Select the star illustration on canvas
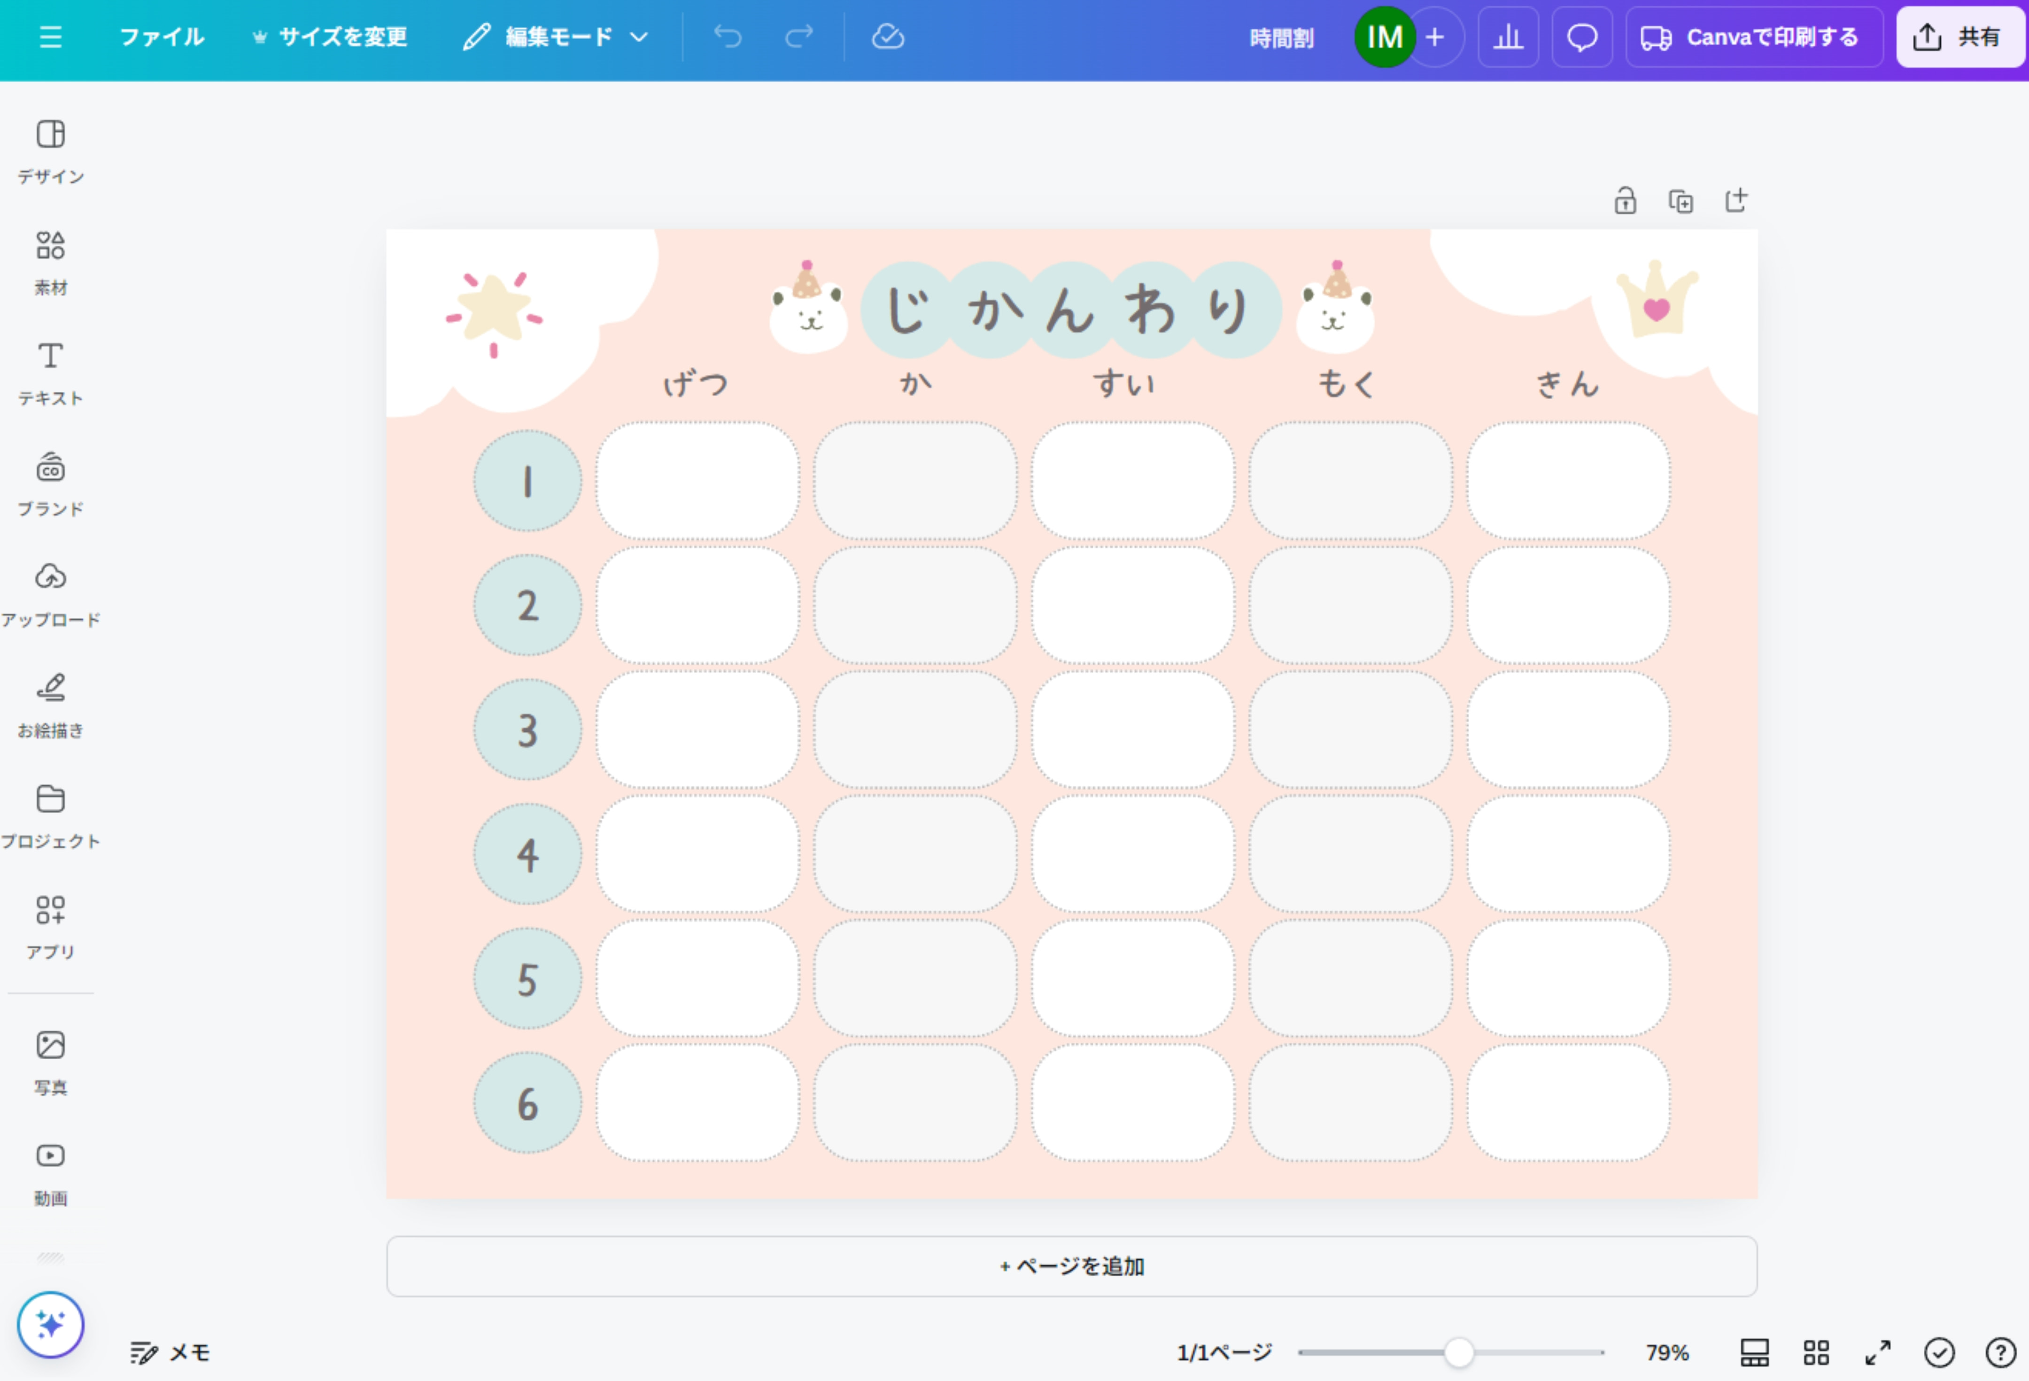This screenshot has width=2029, height=1381. pyautogui.click(x=494, y=313)
